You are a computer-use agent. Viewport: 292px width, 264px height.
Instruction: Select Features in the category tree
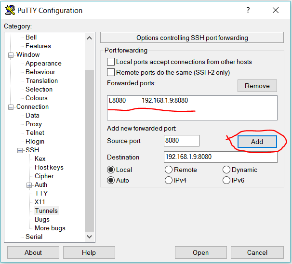click(38, 46)
